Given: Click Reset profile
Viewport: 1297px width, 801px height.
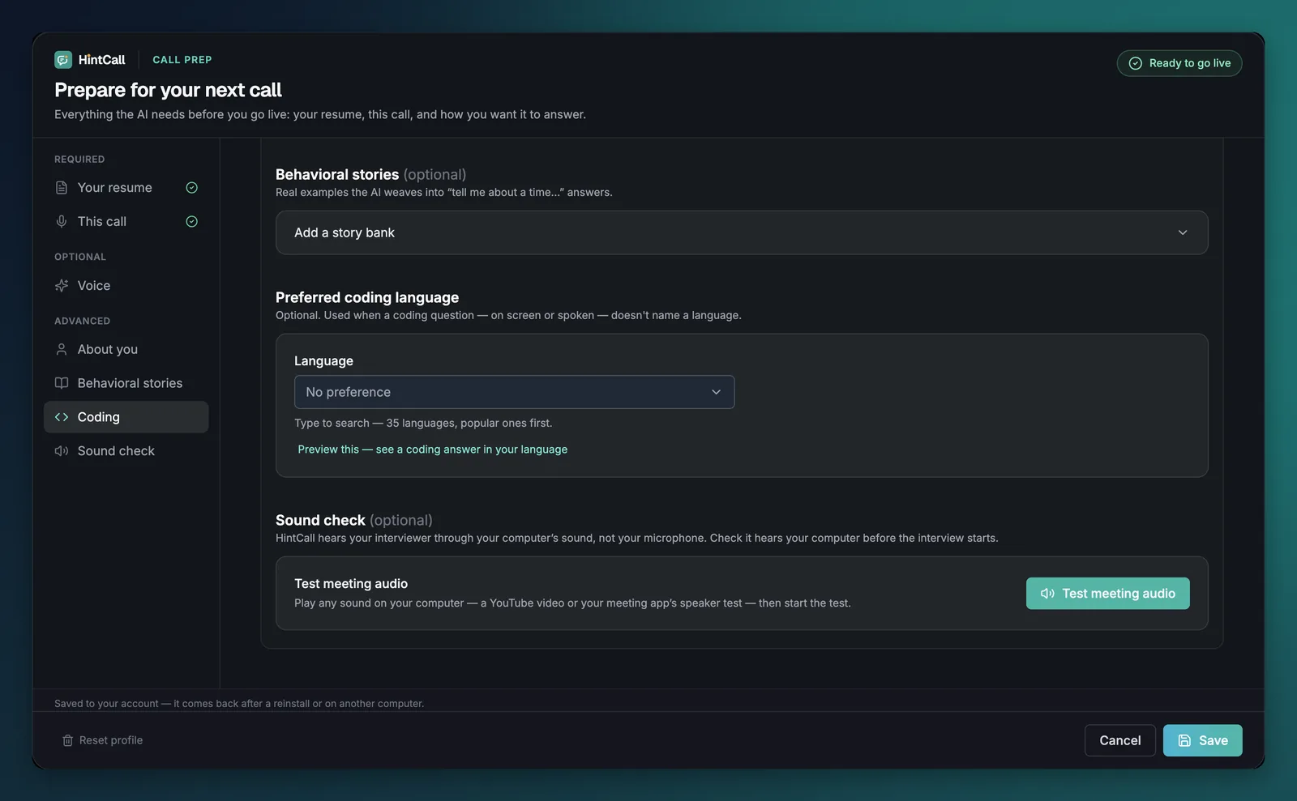Looking at the screenshot, I should click(102, 740).
